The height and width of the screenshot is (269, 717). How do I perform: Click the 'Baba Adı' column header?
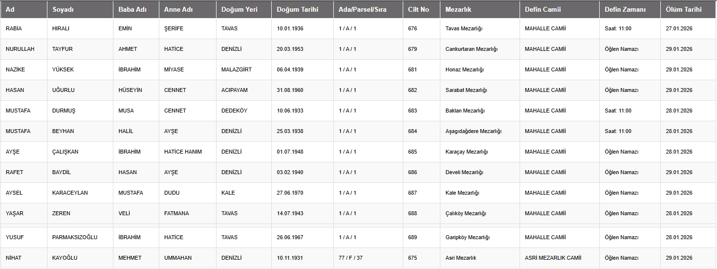(x=132, y=9)
